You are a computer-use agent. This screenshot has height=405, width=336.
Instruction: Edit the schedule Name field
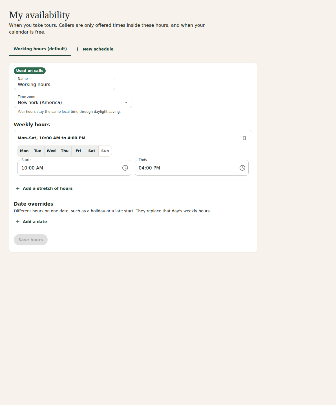tap(65, 84)
